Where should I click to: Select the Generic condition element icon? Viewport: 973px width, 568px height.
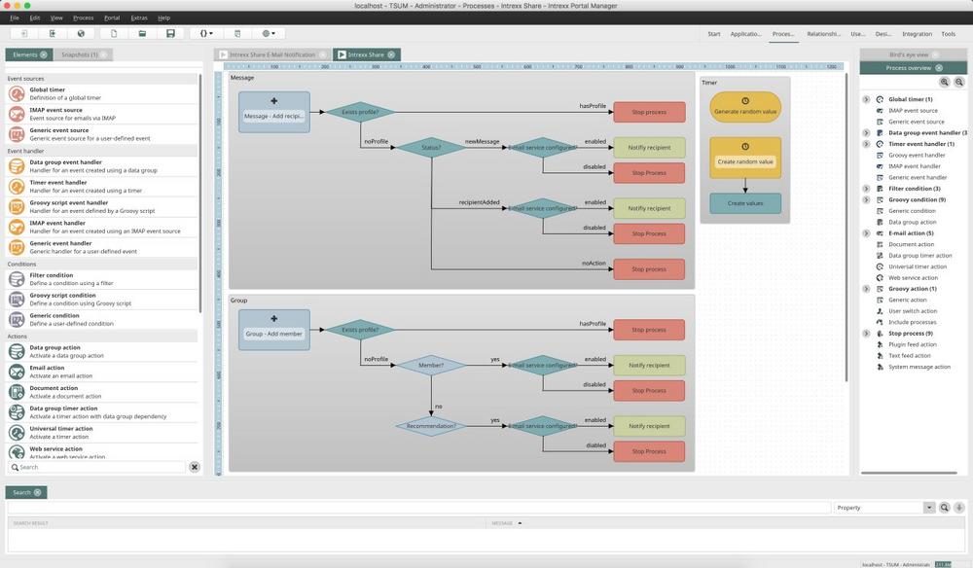[x=17, y=319]
